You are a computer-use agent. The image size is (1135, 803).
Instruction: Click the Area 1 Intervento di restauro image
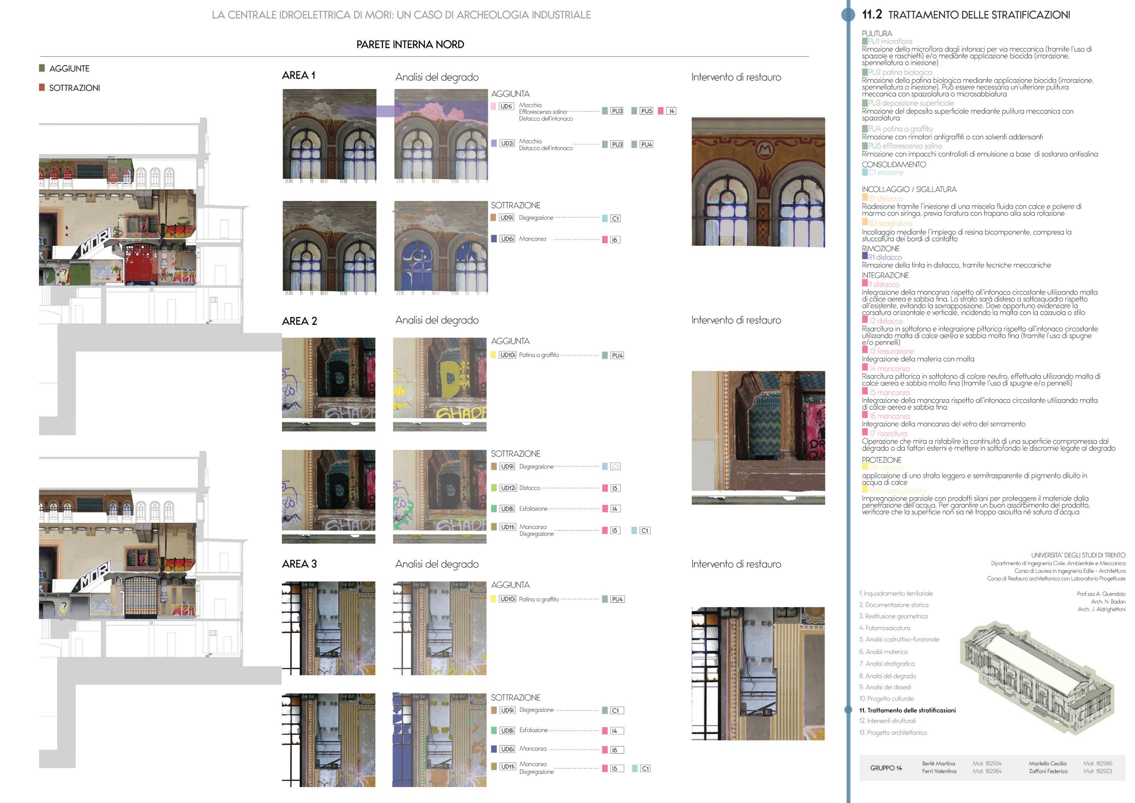758,182
